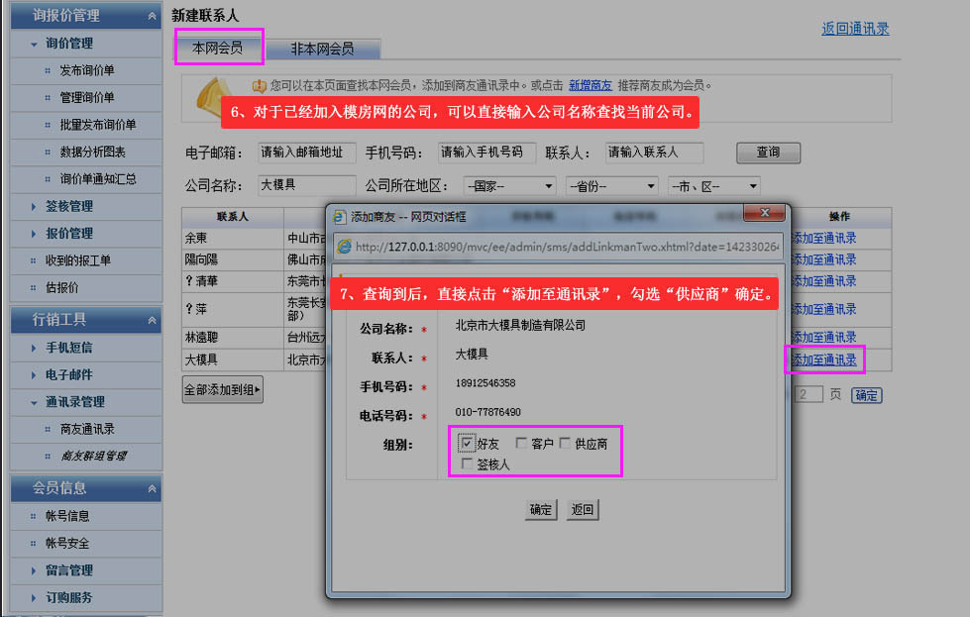This screenshot has width=970, height=617.
Task: Select the 本网会员 tab
Action: point(217,48)
